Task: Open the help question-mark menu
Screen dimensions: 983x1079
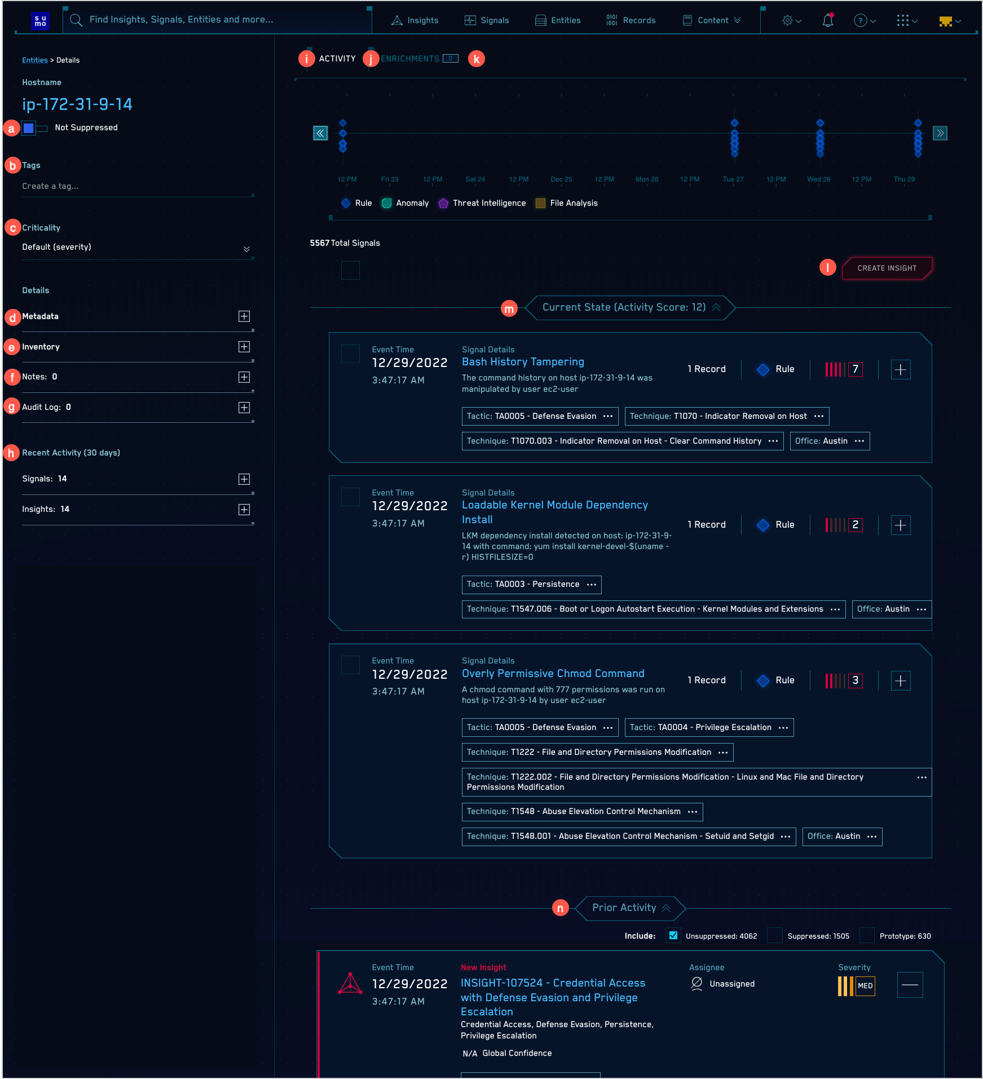Action: 861,20
